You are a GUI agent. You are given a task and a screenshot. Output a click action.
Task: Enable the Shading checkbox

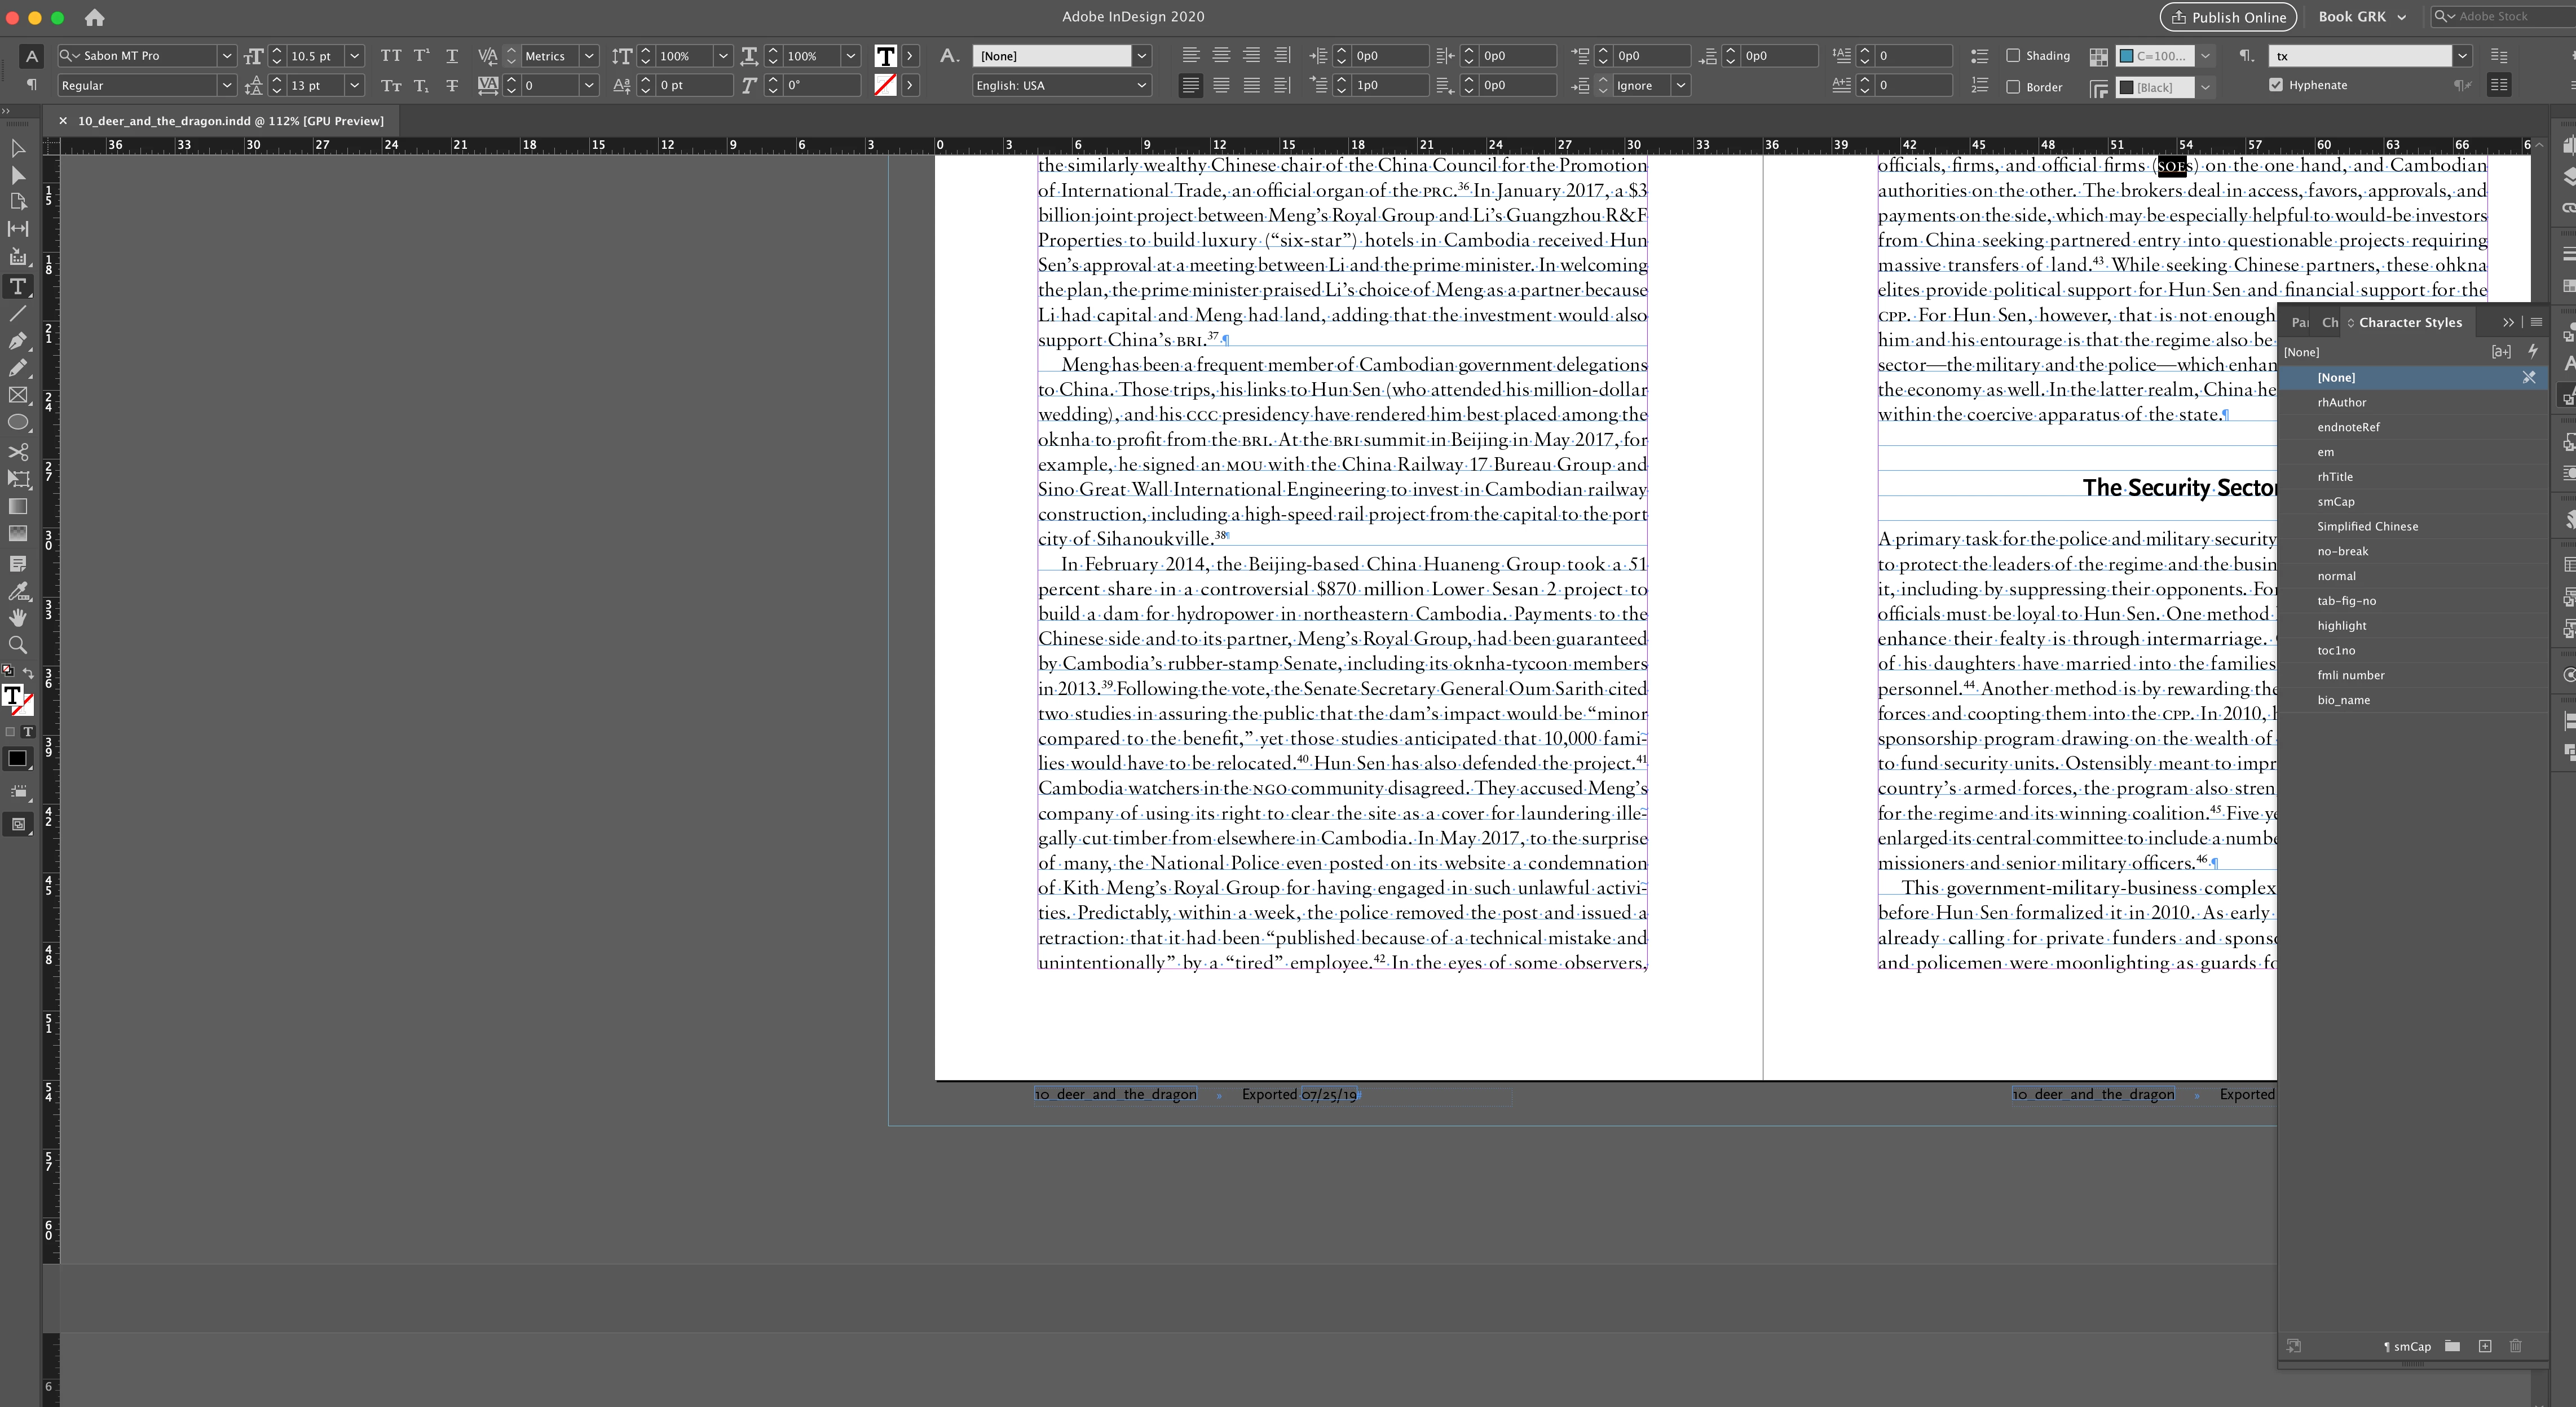[x=2013, y=56]
